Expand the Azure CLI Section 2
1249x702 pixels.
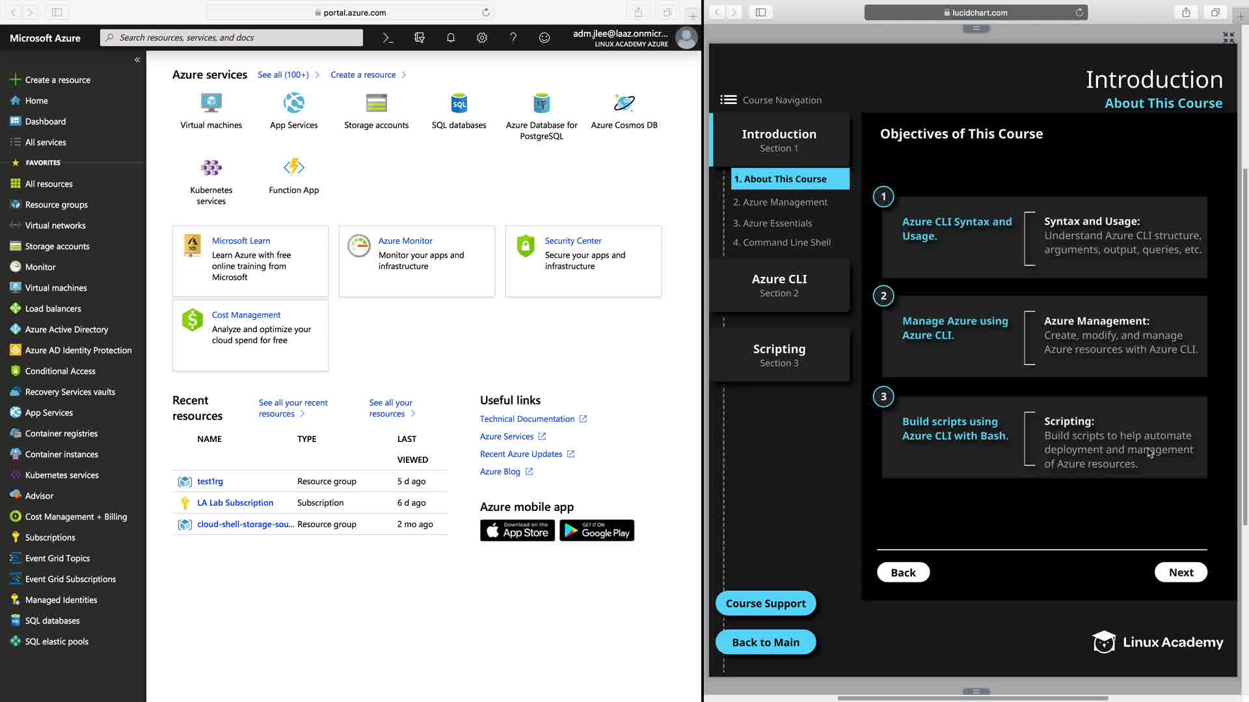(x=779, y=285)
